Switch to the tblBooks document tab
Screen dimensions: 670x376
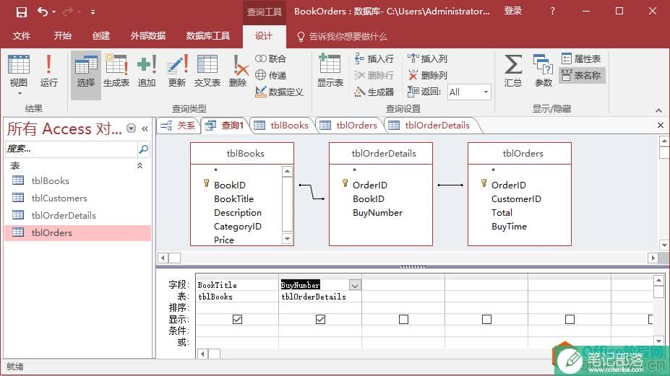(x=282, y=126)
